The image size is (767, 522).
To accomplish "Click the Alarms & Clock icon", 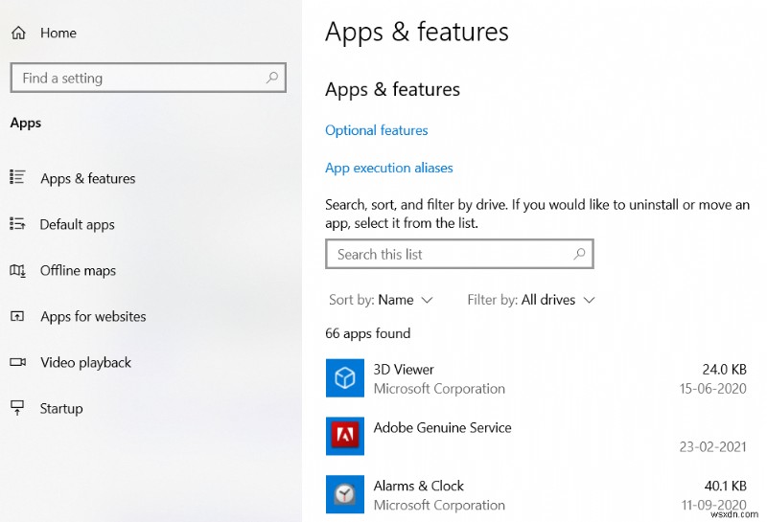I will [x=345, y=494].
